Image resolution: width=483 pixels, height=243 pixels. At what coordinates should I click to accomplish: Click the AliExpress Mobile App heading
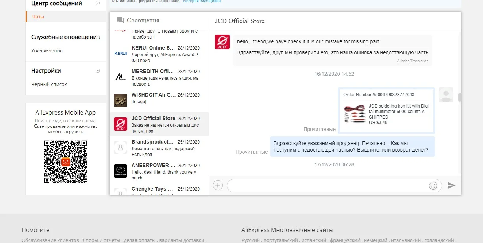(66, 113)
